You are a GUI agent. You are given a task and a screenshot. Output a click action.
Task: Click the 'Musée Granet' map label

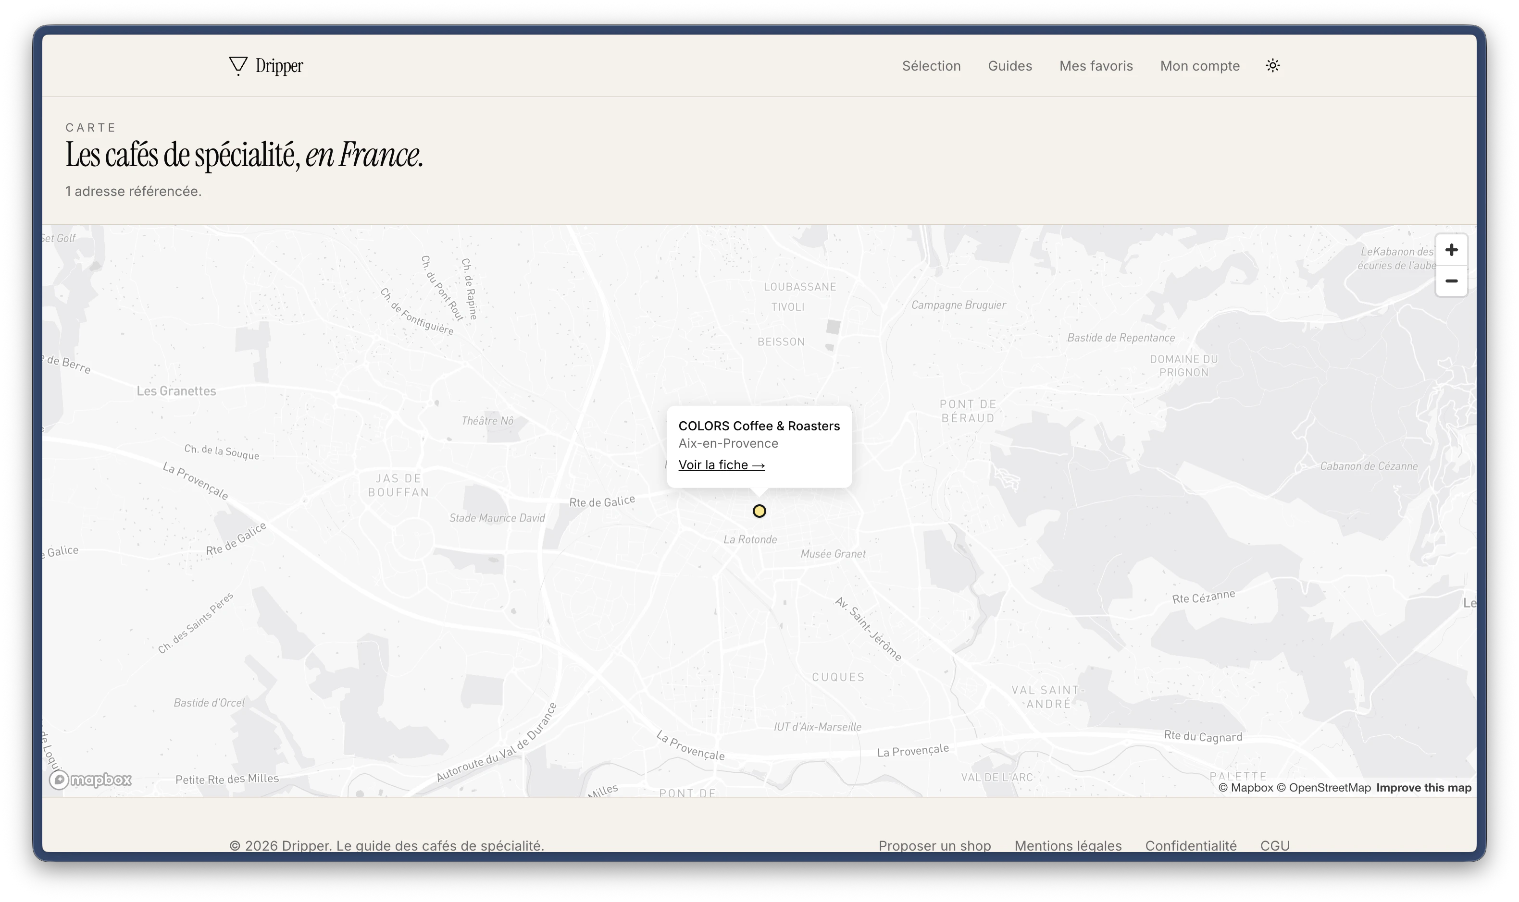833,554
